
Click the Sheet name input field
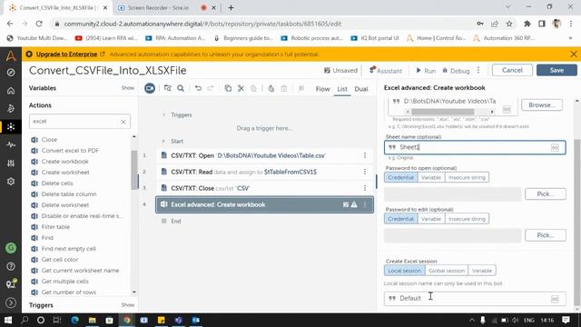[475, 147]
